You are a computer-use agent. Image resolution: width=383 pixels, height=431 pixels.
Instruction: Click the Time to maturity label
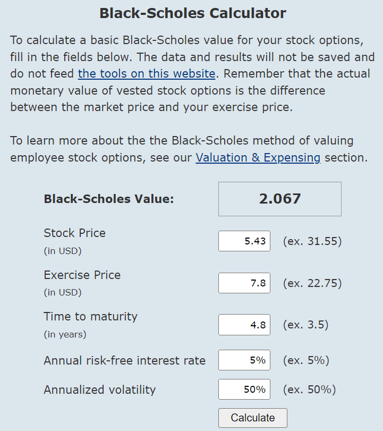pos(90,317)
